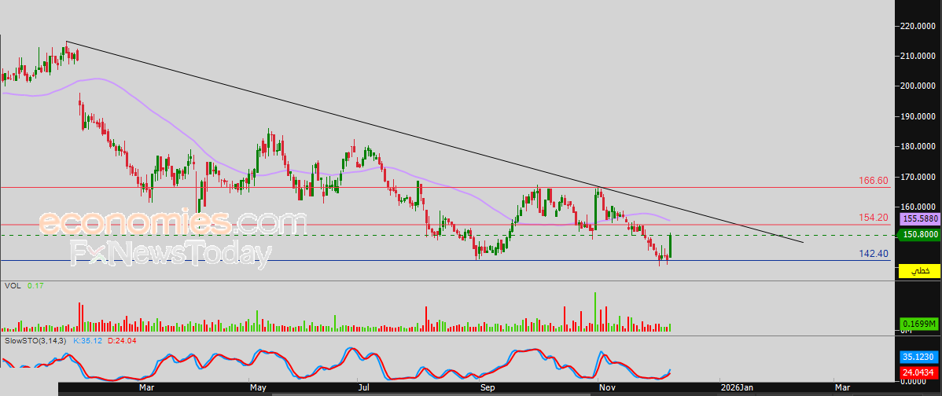Click the Nov date axis label
The width and height of the screenshot is (942, 396).
[607, 388]
